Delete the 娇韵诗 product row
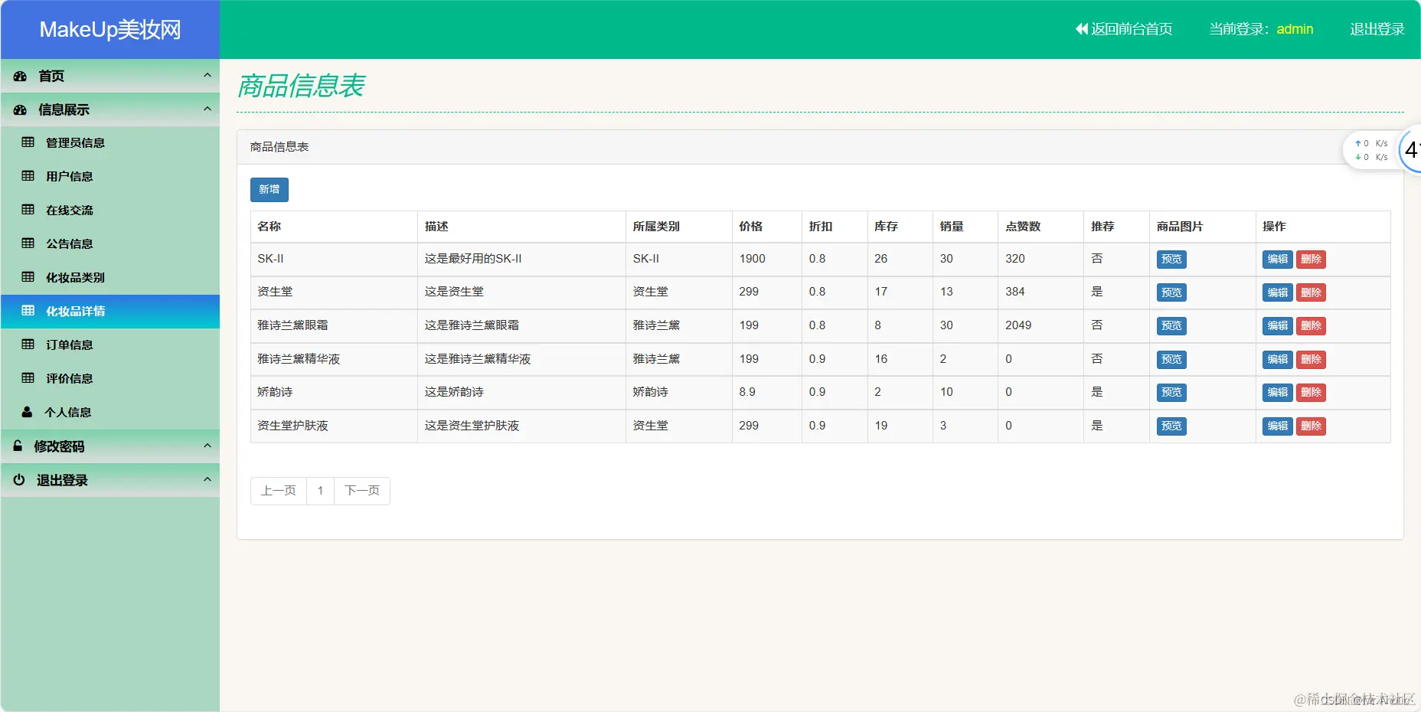 pos(1312,392)
